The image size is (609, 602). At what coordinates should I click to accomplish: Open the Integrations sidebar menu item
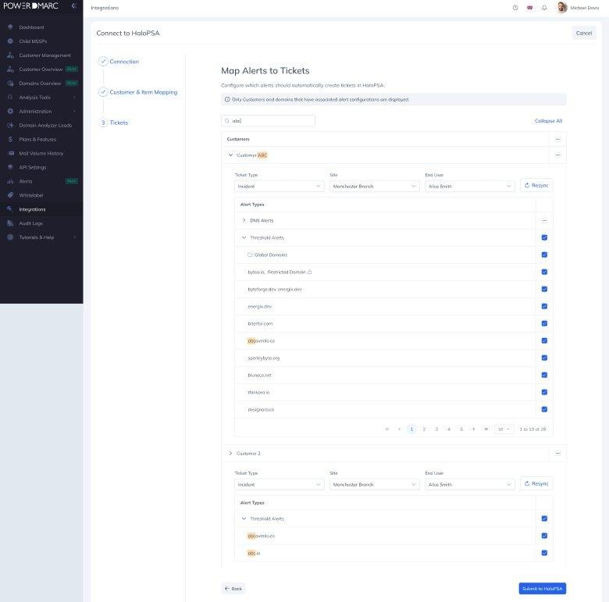pyautogui.click(x=41, y=209)
